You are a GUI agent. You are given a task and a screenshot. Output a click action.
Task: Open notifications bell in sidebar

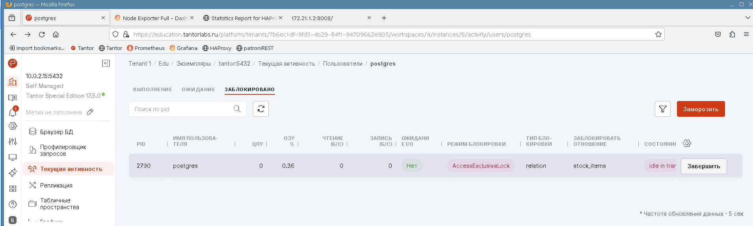tap(13, 112)
